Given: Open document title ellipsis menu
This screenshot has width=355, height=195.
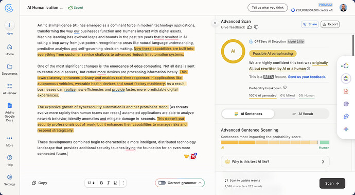Looking at the screenshot, I should click(62, 8).
